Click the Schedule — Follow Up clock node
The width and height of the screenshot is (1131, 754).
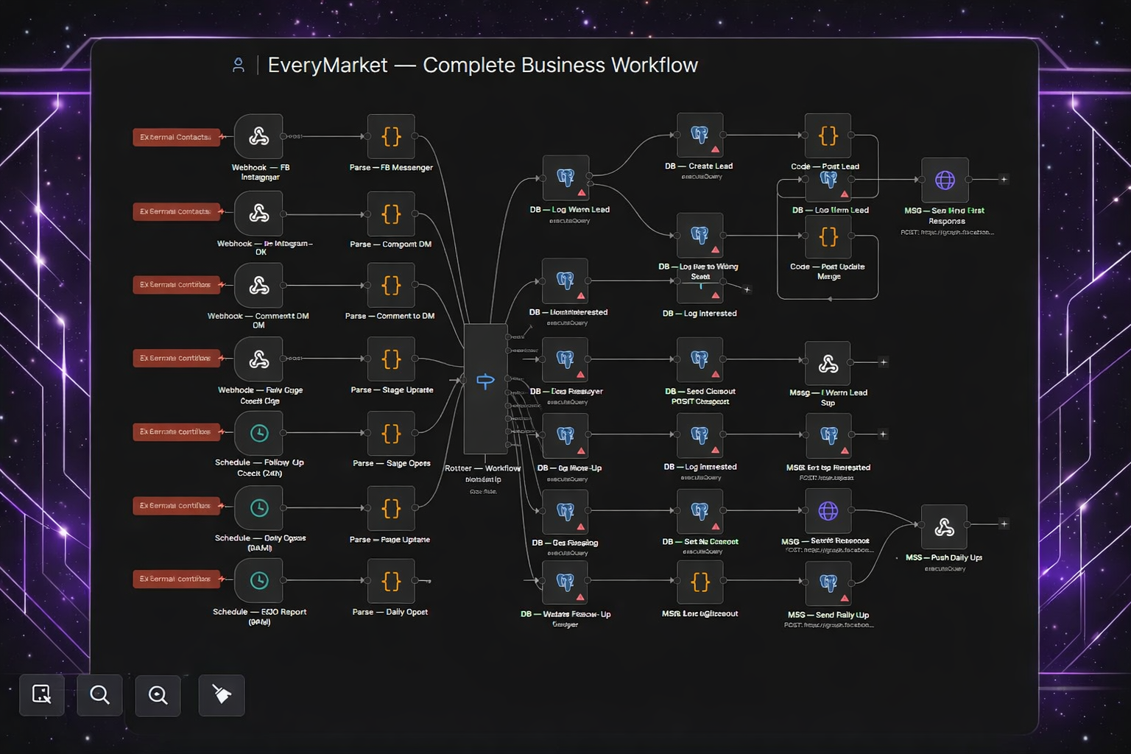click(258, 433)
